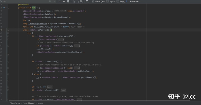
Task: Collapse fold marker for if (state.isConnected()) { line
Action: pyautogui.click(x=8, y=62)
